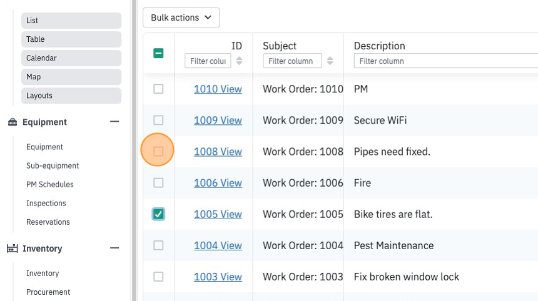This screenshot has height=301, width=538.
Task: Click the Subject column header label
Action: pos(280,46)
